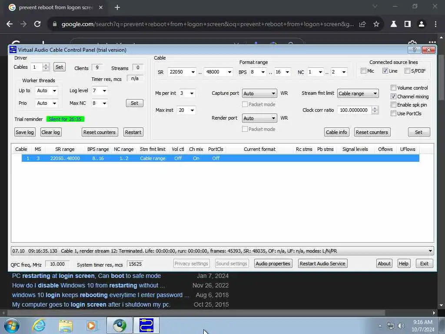
Task: Click the SR range column header
Action: 65,149
